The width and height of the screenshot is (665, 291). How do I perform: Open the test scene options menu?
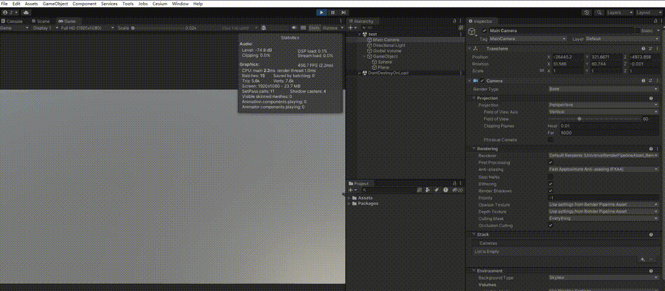click(461, 34)
